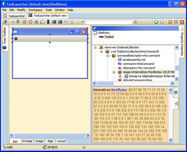Click the toolbar search input field
187x152 pixels.
108,22
